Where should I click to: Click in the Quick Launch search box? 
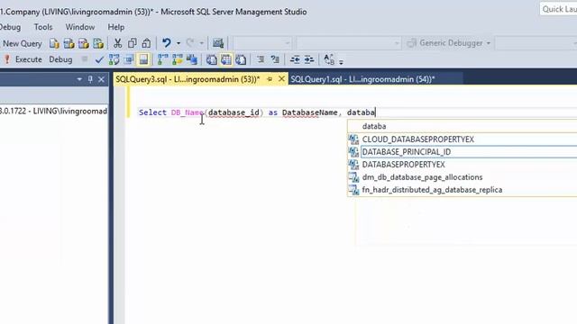tap(559, 9)
